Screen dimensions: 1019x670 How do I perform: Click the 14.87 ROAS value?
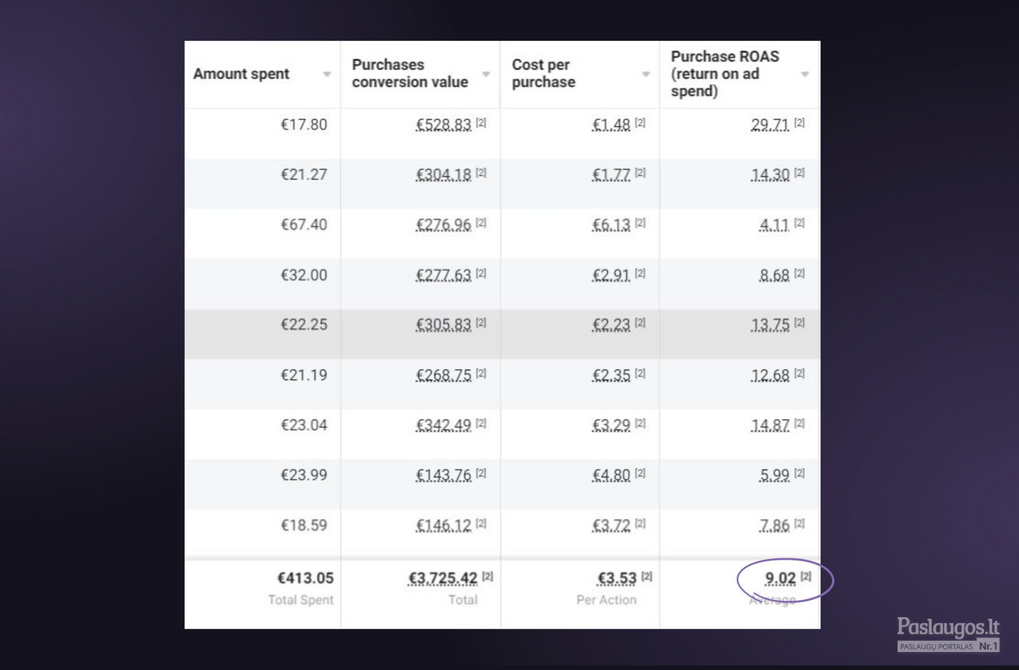point(770,425)
